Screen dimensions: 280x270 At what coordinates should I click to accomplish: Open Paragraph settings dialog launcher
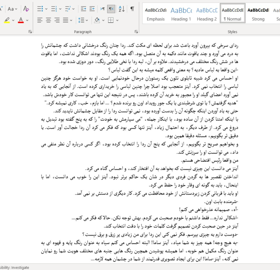pyautogui.click(x=136, y=32)
